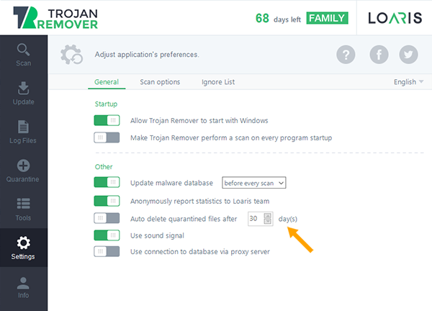
Task: Open Log Files from the sidebar
Action: coord(24,132)
